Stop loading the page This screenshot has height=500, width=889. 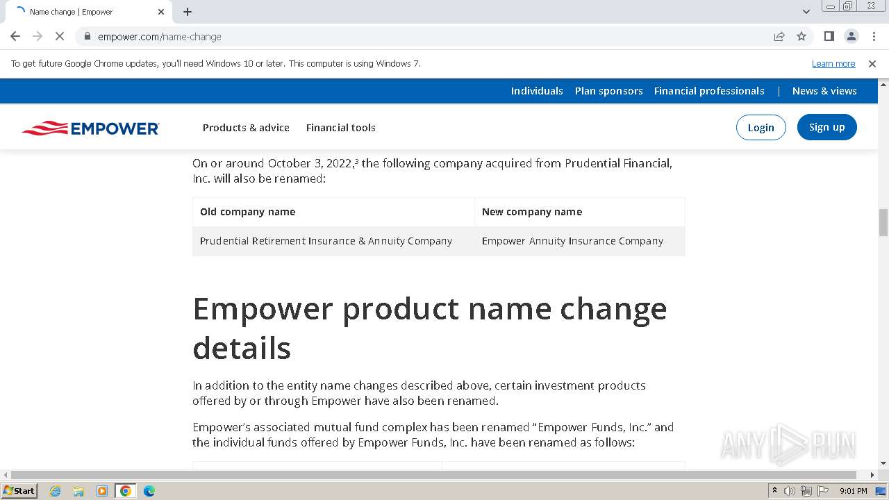(x=60, y=36)
